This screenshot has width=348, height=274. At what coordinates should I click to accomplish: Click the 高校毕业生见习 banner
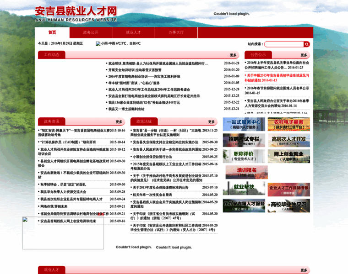coord(288,205)
